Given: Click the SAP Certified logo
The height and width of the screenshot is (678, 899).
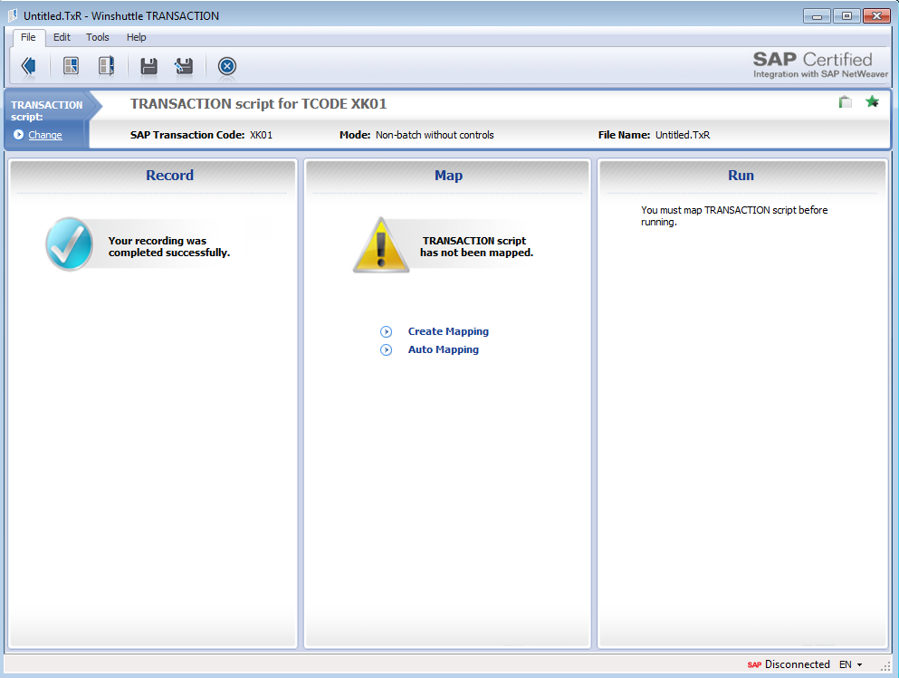Looking at the screenshot, I should tap(820, 64).
